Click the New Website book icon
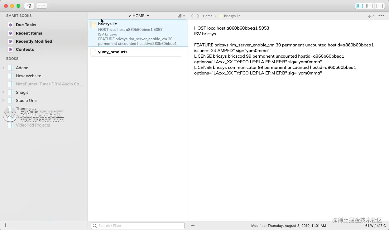Viewport: 389px width, 230px height. point(10,76)
